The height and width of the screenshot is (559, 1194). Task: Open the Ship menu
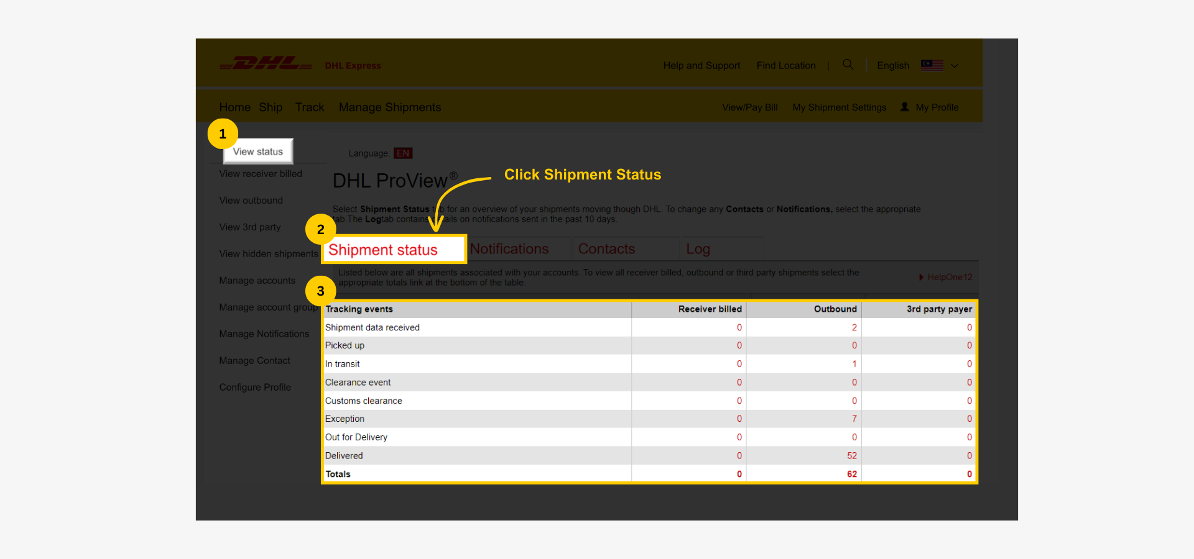271,107
